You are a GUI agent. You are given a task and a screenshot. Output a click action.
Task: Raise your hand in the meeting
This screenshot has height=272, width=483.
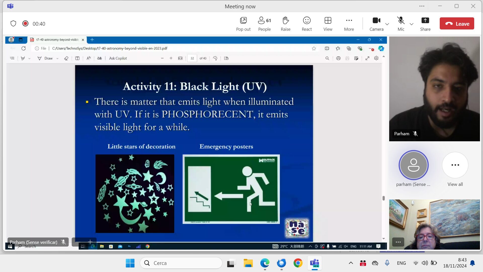click(286, 24)
